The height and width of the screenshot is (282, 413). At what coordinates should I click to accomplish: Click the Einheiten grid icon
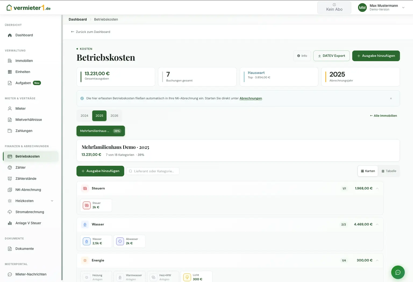[x=10, y=72]
